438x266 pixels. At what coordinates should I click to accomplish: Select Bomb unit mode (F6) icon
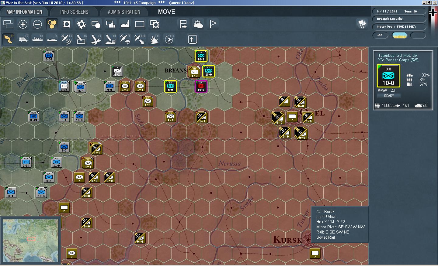tap(81, 39)
